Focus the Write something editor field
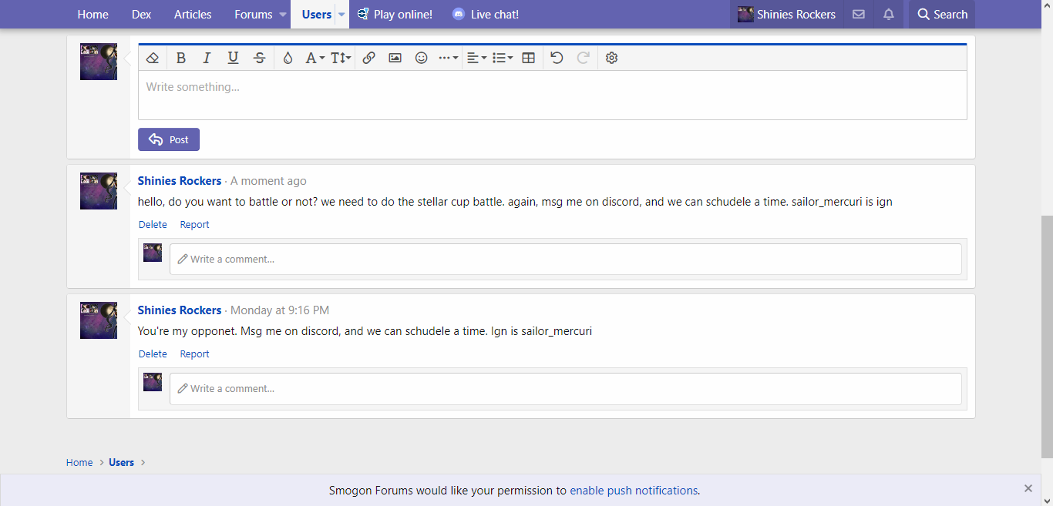This screenshot has height=506, width=1053. tap(552, 95)
